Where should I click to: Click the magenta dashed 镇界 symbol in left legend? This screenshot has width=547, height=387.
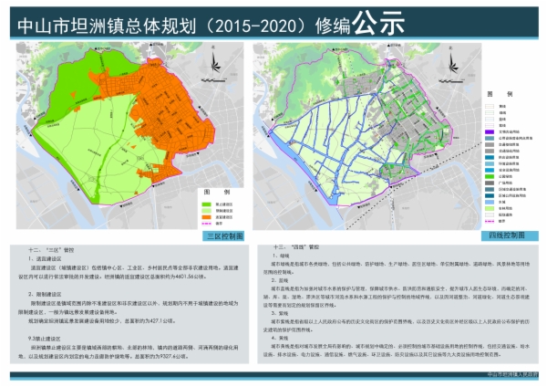tap(207, 224)
